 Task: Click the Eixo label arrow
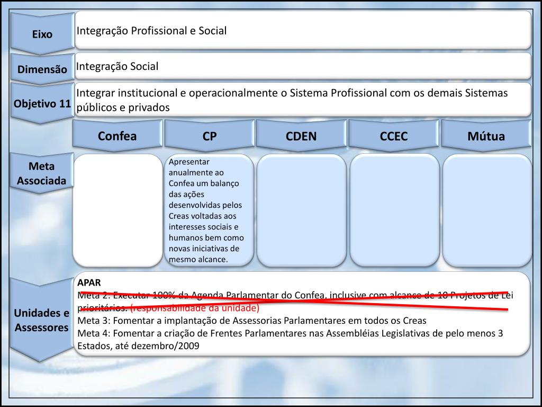pyautogui.click(x=42, y=33)
